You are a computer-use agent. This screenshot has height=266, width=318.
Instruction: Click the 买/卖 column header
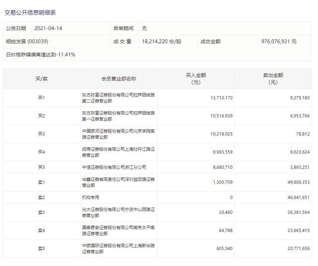42,79
